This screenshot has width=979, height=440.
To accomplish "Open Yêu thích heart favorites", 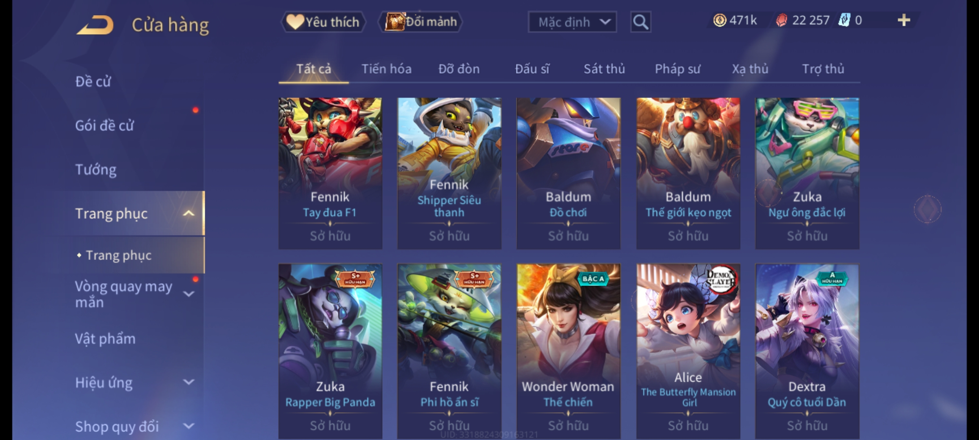I will [x=323, y=22].
